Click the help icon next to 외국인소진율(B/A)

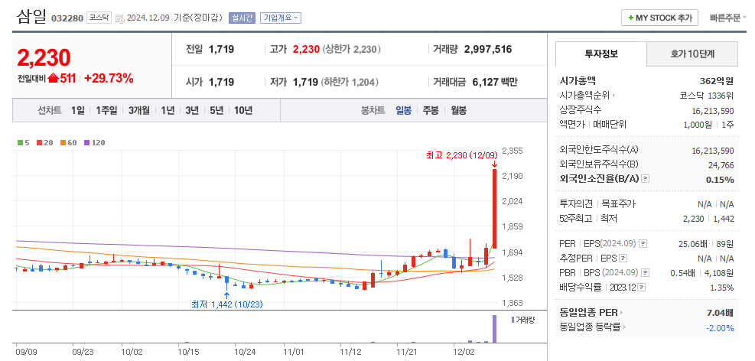pos(646,179)
